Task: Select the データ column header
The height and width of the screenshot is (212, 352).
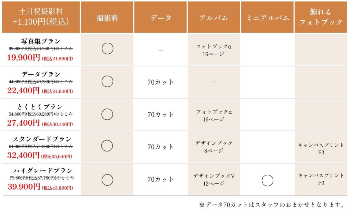Action: (160, 18)
